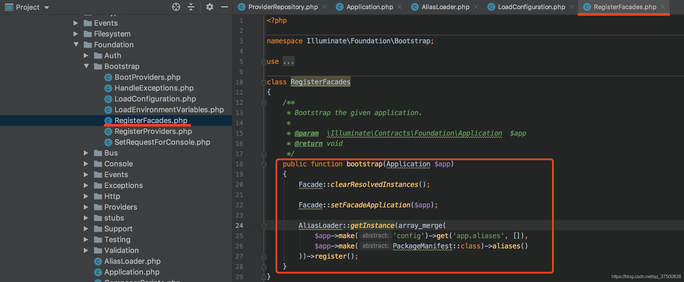Click the collapse all icon in Project panel
Screen dimensions: 684x282
tap(191, 7)
